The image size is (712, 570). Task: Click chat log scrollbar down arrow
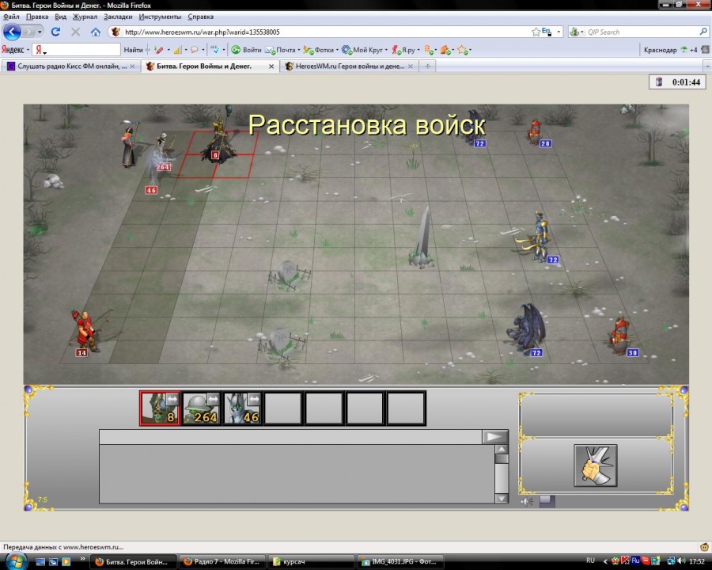[502, 498]
